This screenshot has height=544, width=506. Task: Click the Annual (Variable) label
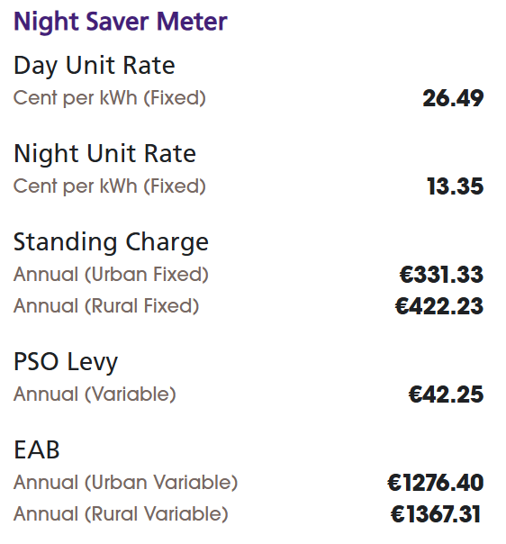point(95,394)
